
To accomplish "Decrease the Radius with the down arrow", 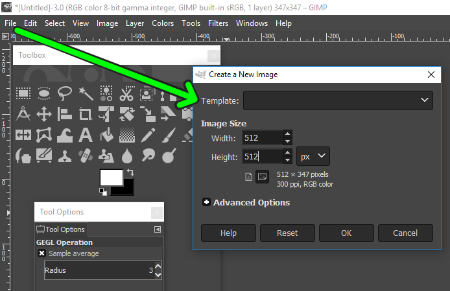I will pos(158,274).
